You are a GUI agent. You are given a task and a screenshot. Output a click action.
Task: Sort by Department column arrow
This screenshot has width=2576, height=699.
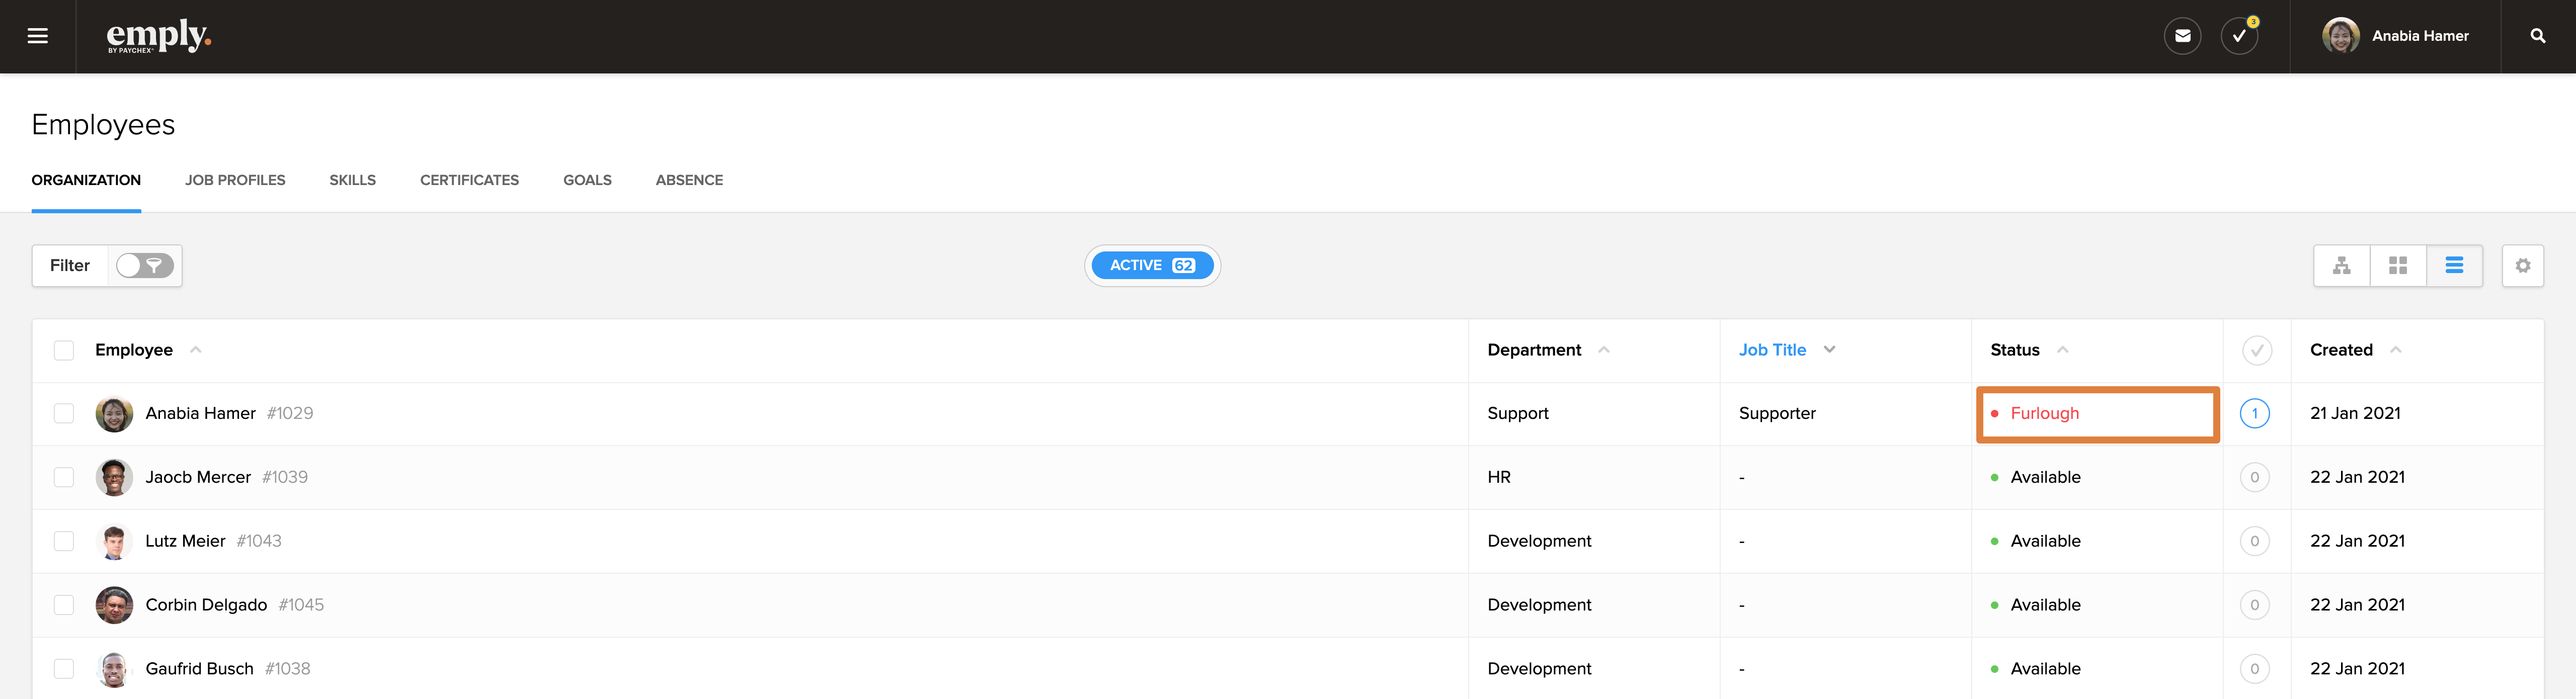(x=1603, y=350)
